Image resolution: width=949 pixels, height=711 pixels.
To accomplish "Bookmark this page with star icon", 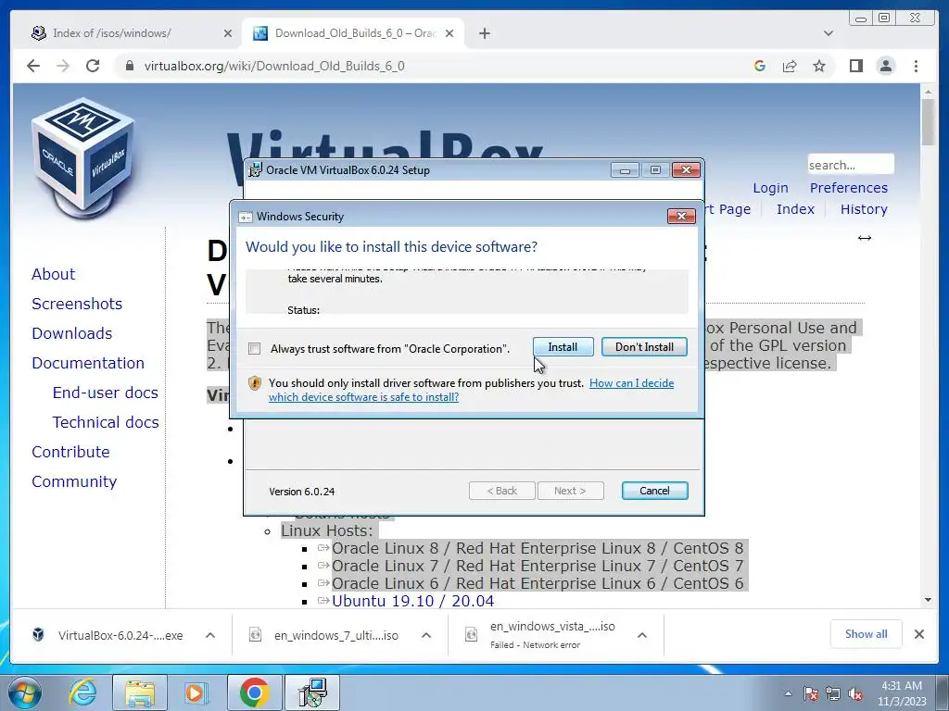I will click(819, 66).
